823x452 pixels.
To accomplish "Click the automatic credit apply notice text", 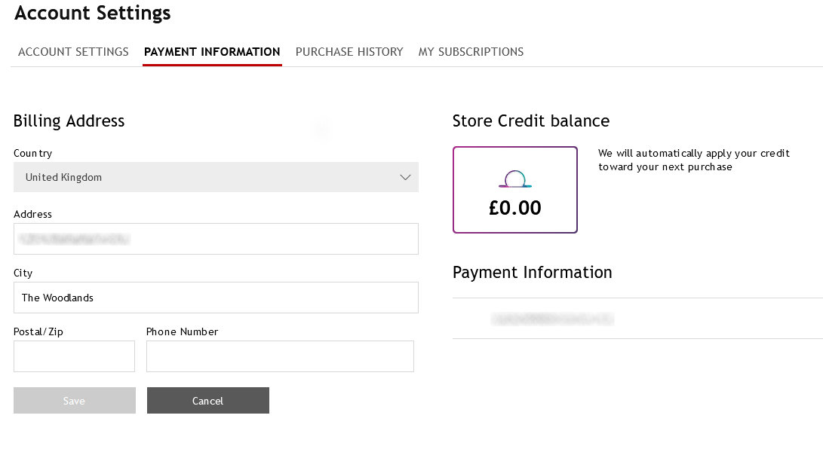I will coord(693,160).
